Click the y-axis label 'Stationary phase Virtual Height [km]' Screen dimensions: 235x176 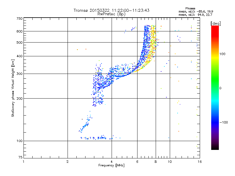tap(13, 88)
